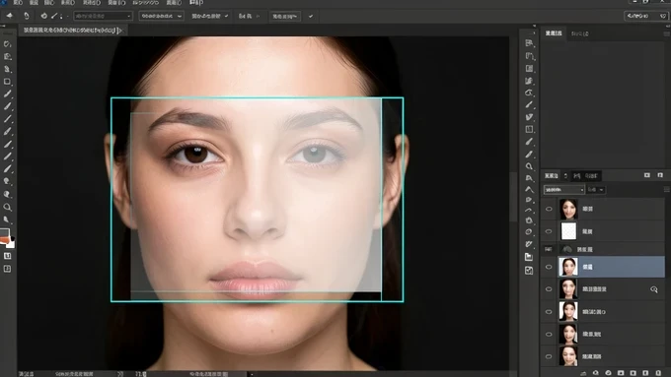
Task: Select the highlighted layer's portrait thumbnail
Action: [x=568, y=267]
